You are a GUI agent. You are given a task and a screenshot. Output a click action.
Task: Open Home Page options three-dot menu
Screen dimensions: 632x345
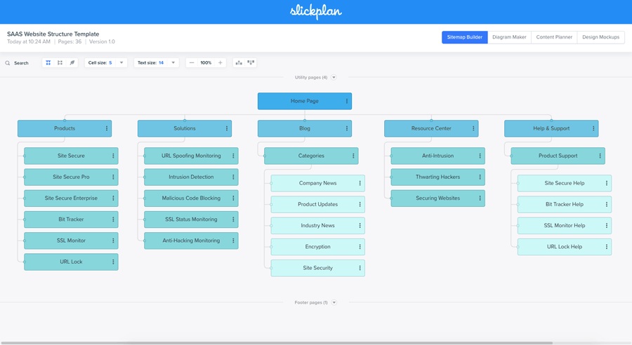(x=347, y=101)
